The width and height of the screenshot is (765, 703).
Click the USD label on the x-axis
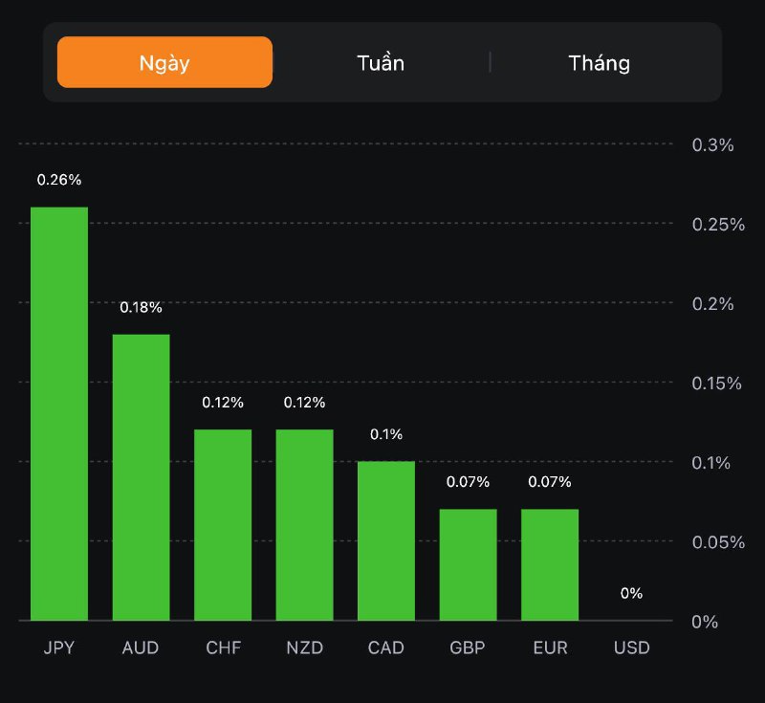point(632,648)
